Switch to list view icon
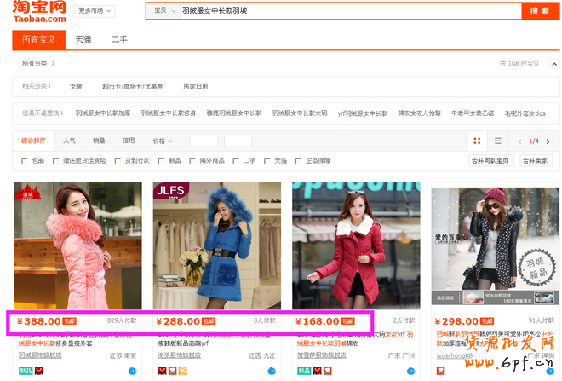Screen dimensions: 562x381 point(498,141)
